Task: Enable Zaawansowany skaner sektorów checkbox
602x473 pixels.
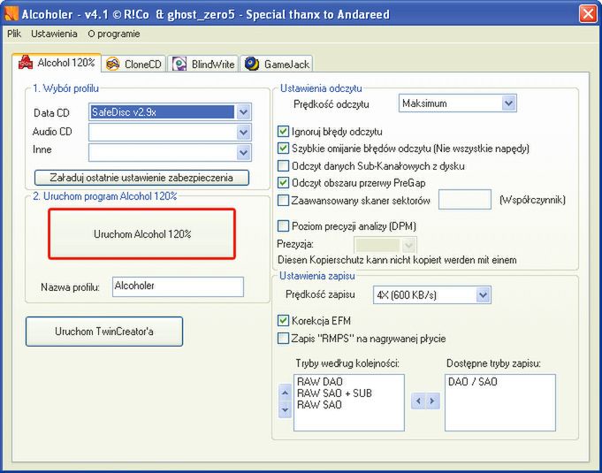Action: [283, 201]
